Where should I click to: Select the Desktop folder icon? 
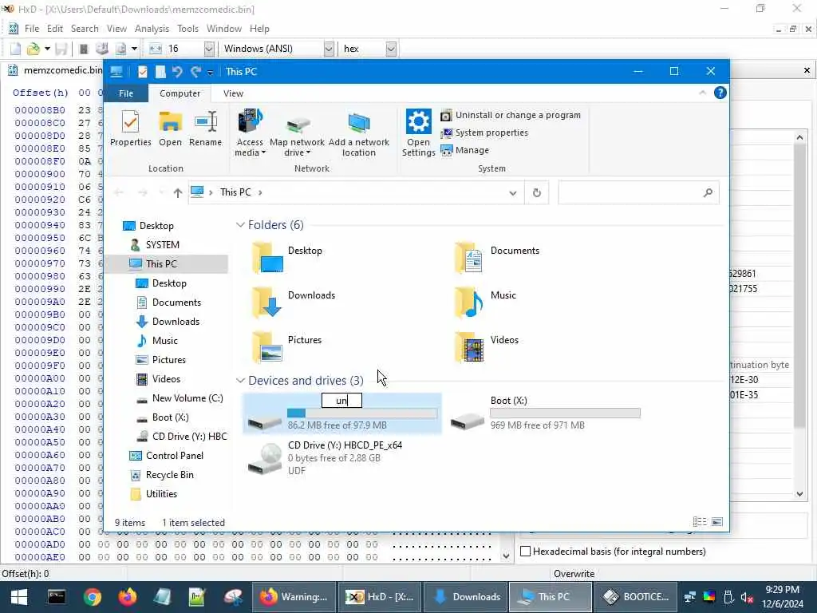pyautogui.click(x=268, y=257)
